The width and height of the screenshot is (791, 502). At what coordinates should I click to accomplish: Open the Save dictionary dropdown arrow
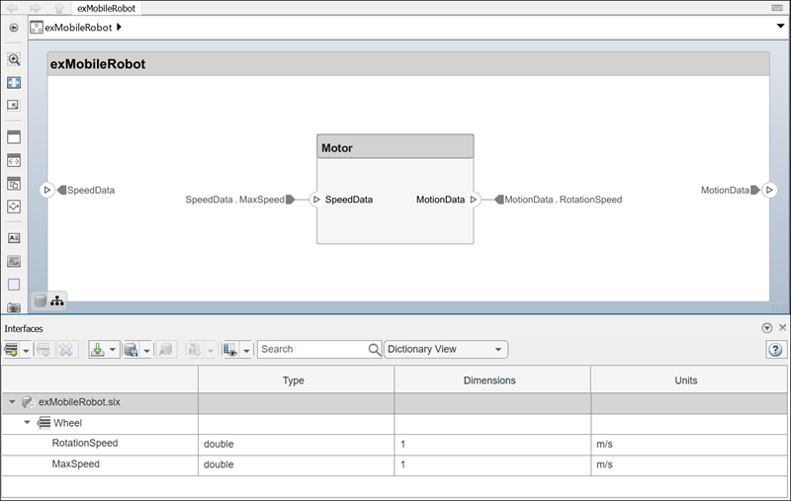point(146,350)
